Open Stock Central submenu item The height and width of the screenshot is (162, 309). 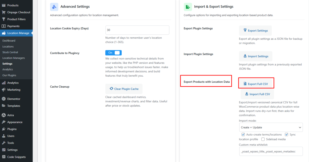pos(10,52)
